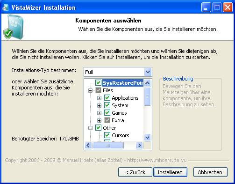Select the Games tree item label
The width and height of the screenshot is (235, 184).
point(119,113)
